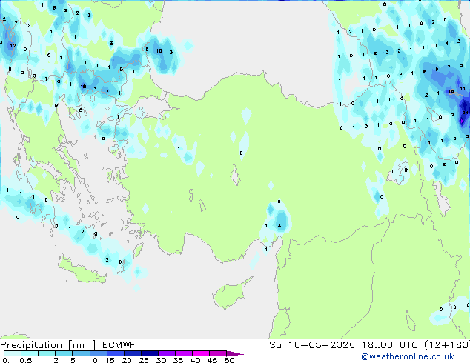Click the '24' precipitation value on the map

click(465, 113)
